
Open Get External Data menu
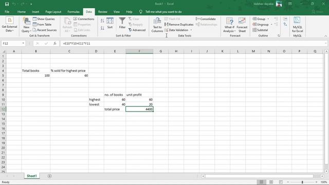pos(9,25)
